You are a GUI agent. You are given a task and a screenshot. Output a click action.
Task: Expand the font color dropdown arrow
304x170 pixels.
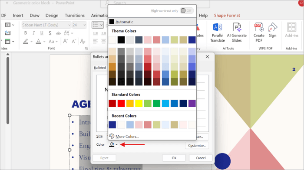point(44,42)
